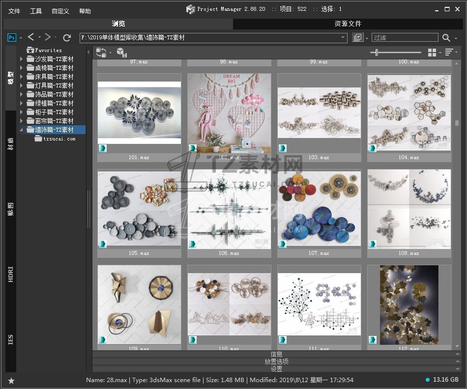
Task: Expand the 信息 panel
Action: pos(276,354)
